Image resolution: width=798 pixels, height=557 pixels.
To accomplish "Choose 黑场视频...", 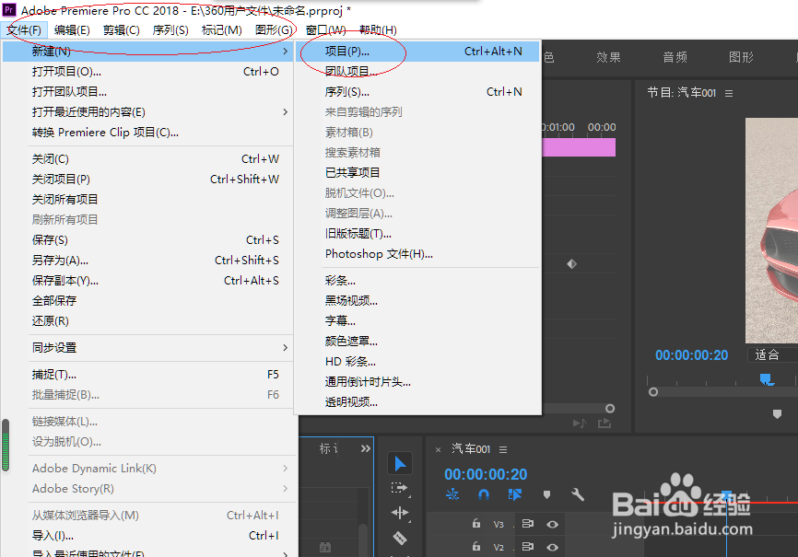I will click(417, 301).
